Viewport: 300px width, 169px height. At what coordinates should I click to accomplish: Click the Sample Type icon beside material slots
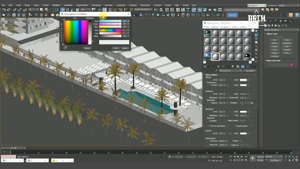point(256,31)
